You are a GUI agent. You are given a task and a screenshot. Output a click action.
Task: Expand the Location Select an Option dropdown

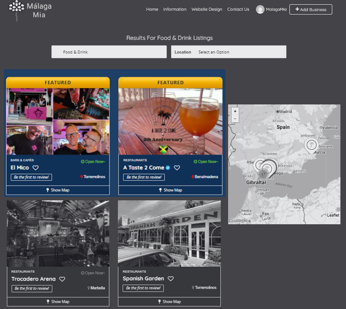pos(229,52)
